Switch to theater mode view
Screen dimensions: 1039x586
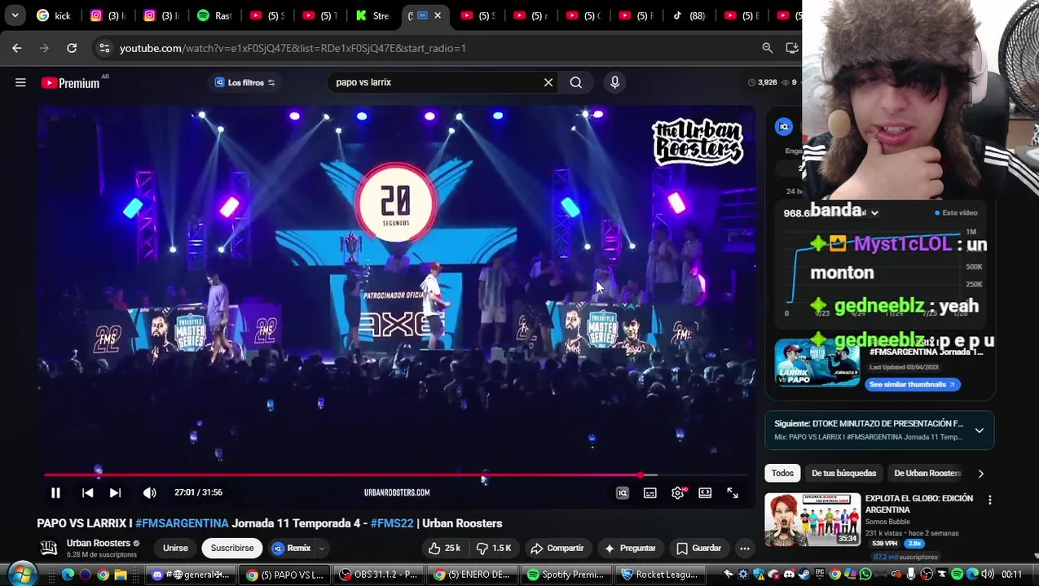pyautogui.click(x=705, y=492)
